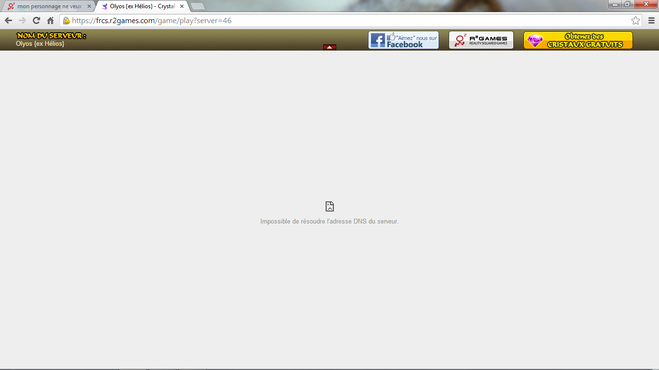The image size is (659, 370).
Task: Minimize the browser window
Action: (x=615, y=4)
